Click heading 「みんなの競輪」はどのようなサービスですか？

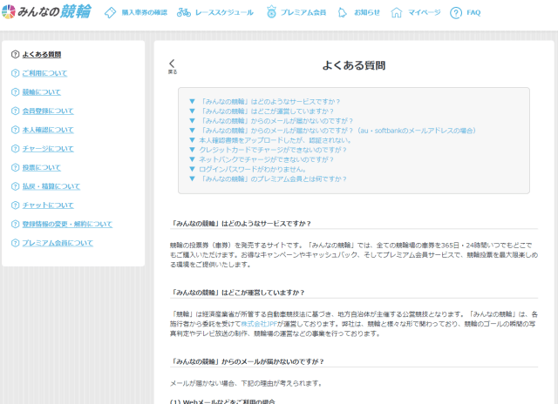[242, 224]
